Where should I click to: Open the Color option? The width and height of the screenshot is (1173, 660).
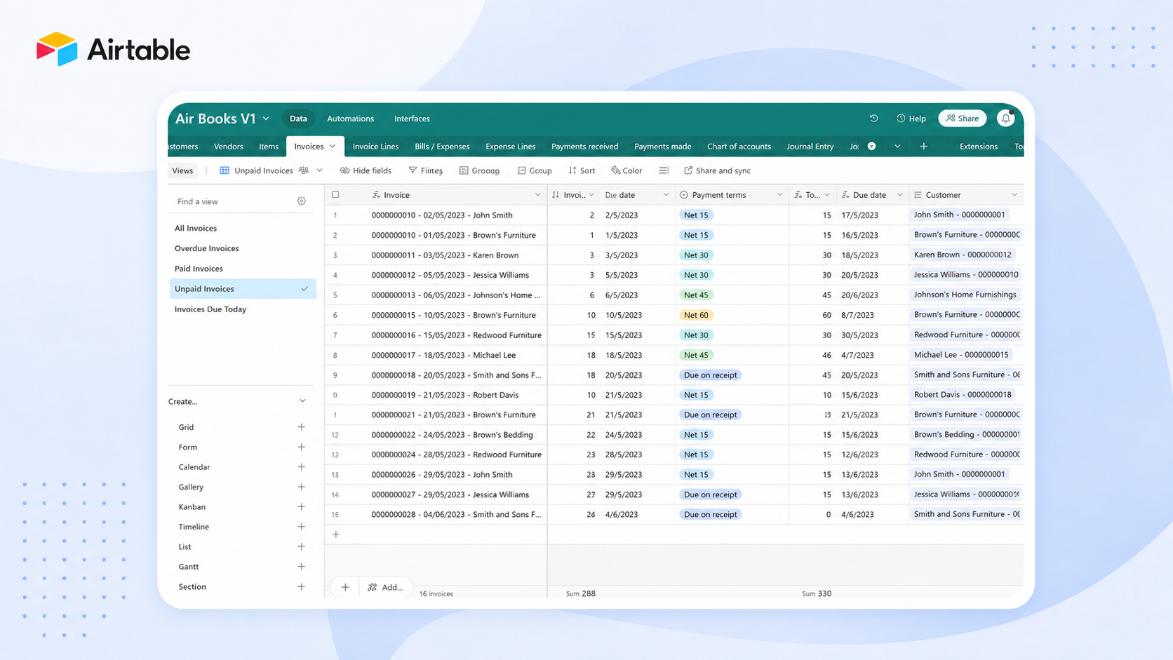pyautogui.click(x=626, y=170)
